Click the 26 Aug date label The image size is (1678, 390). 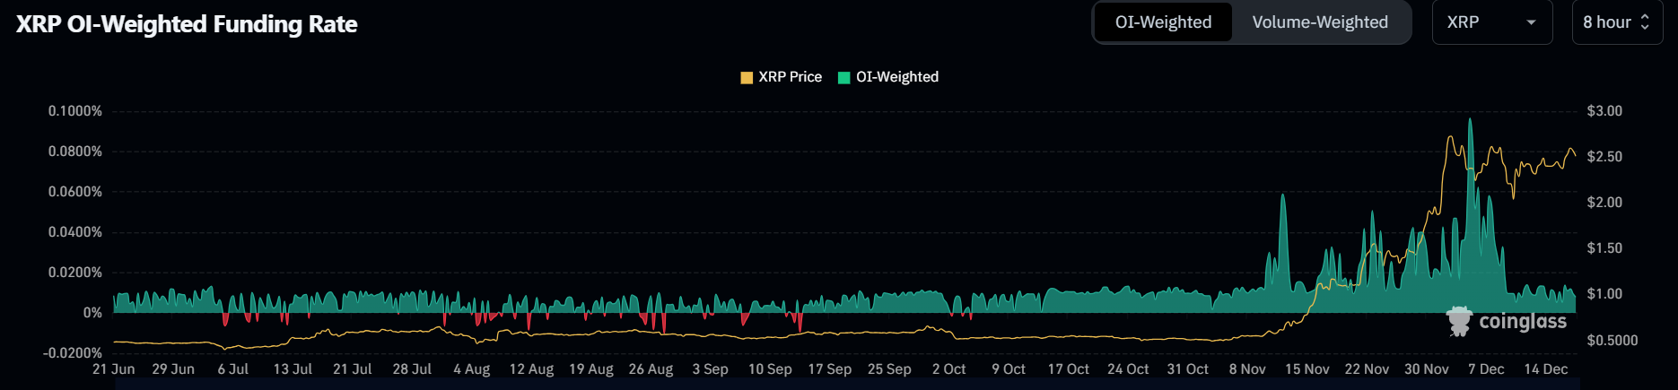(x=651, y=369)
